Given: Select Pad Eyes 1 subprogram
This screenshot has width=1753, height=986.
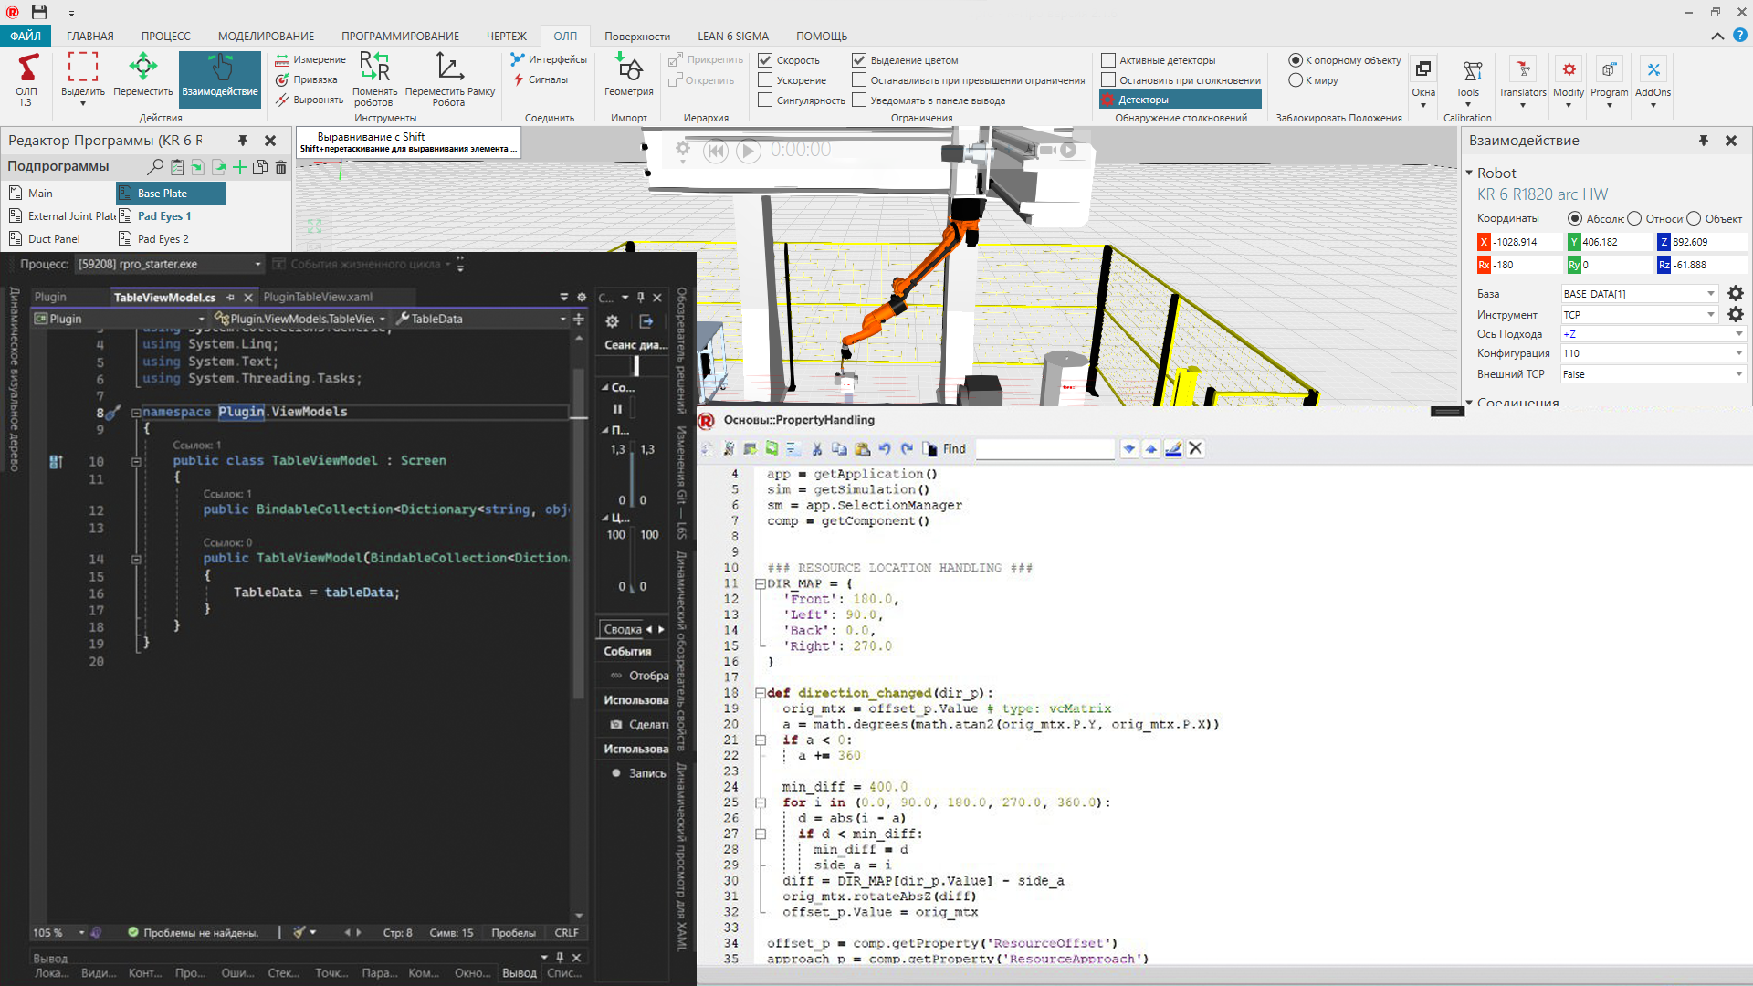Looking at the screenshot, I should (163, 216).
